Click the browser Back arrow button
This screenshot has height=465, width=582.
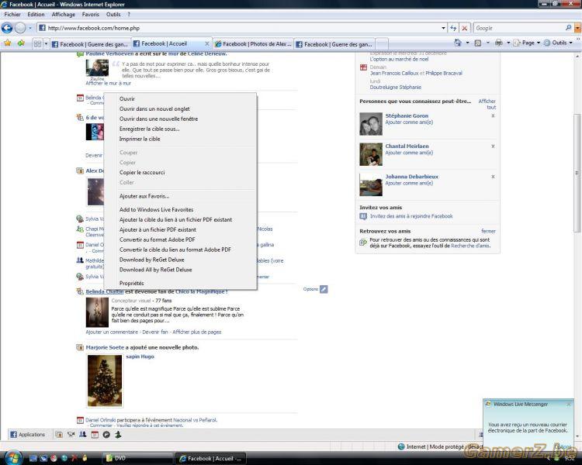point(7,28)
